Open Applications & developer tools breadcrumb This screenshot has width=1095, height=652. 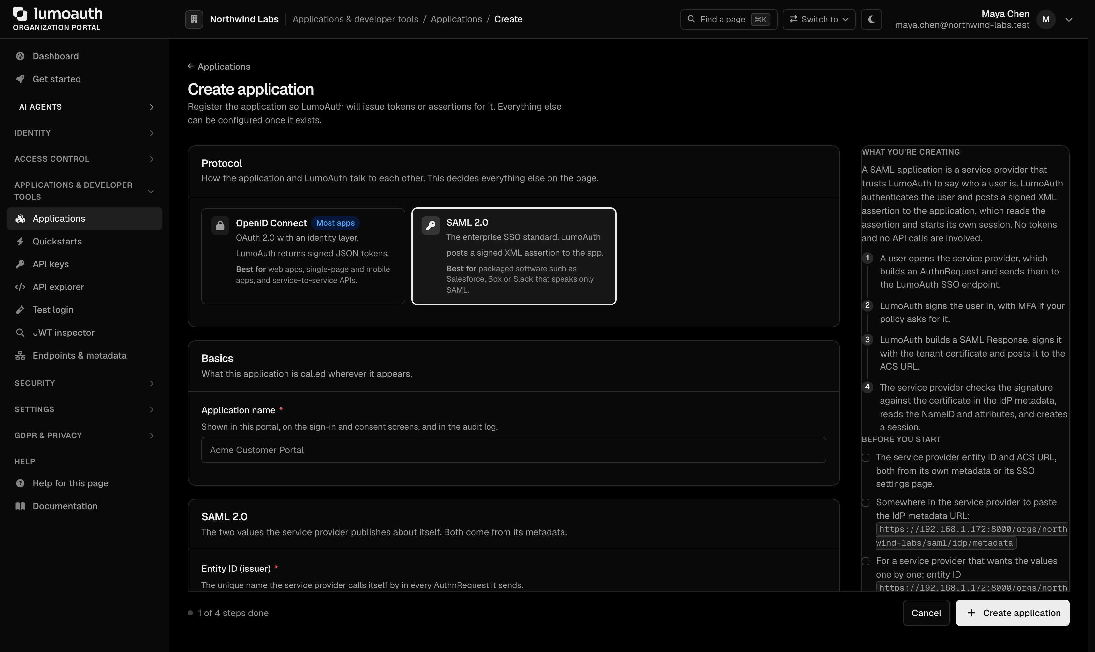click(x=355, y=19)
